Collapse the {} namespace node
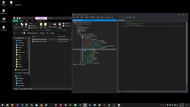Image resolution: width=190 pixels, height=107 pixels. click(x=77, y=32)
